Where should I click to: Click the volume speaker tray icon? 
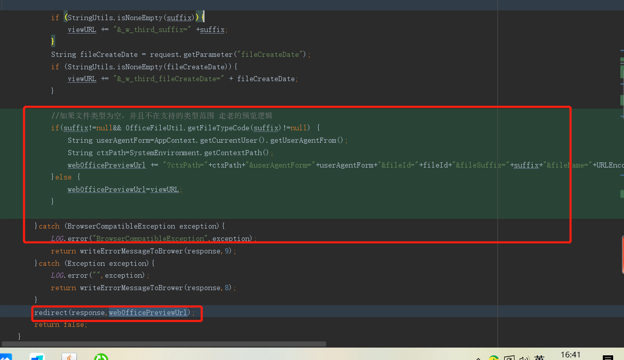(524, 358)
